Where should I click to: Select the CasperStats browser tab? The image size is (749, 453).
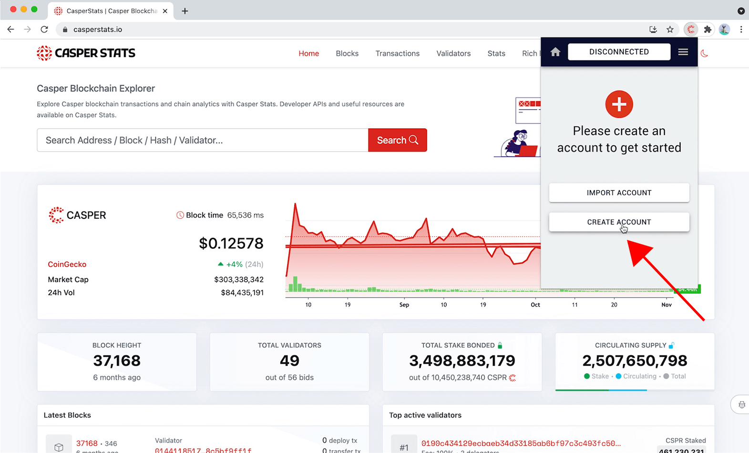[x=111, y=11]
